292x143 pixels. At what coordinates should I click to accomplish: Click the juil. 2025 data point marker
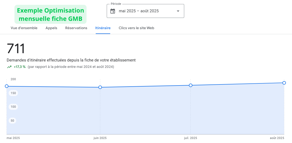(191, 85)
